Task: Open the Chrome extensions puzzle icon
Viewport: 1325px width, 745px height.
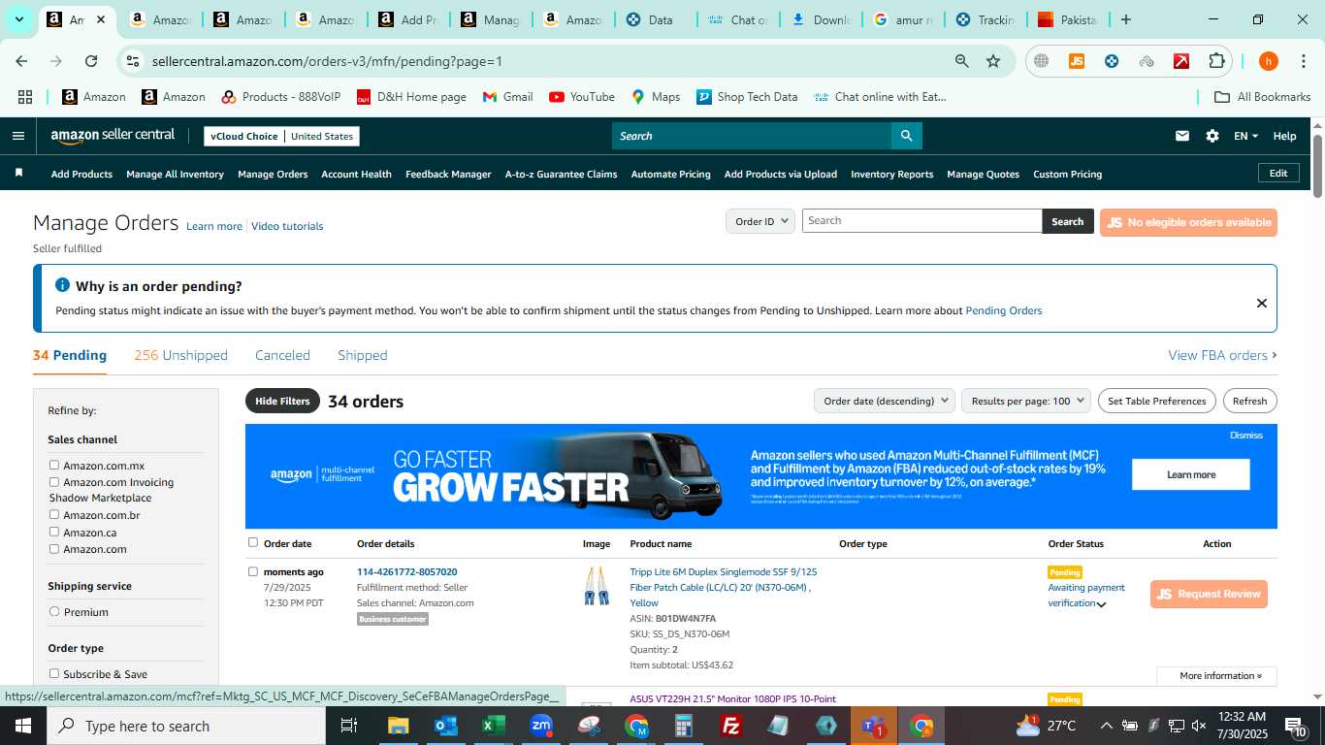Action: (x=1216, y=61)
